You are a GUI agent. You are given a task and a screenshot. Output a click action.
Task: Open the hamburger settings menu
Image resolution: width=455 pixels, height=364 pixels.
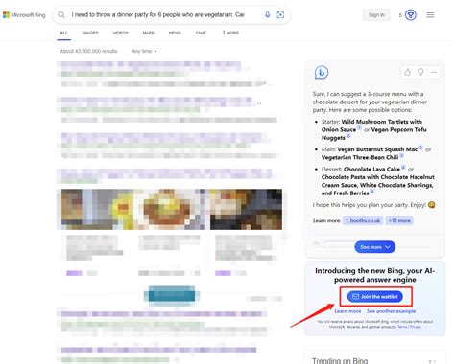[430, 15]
